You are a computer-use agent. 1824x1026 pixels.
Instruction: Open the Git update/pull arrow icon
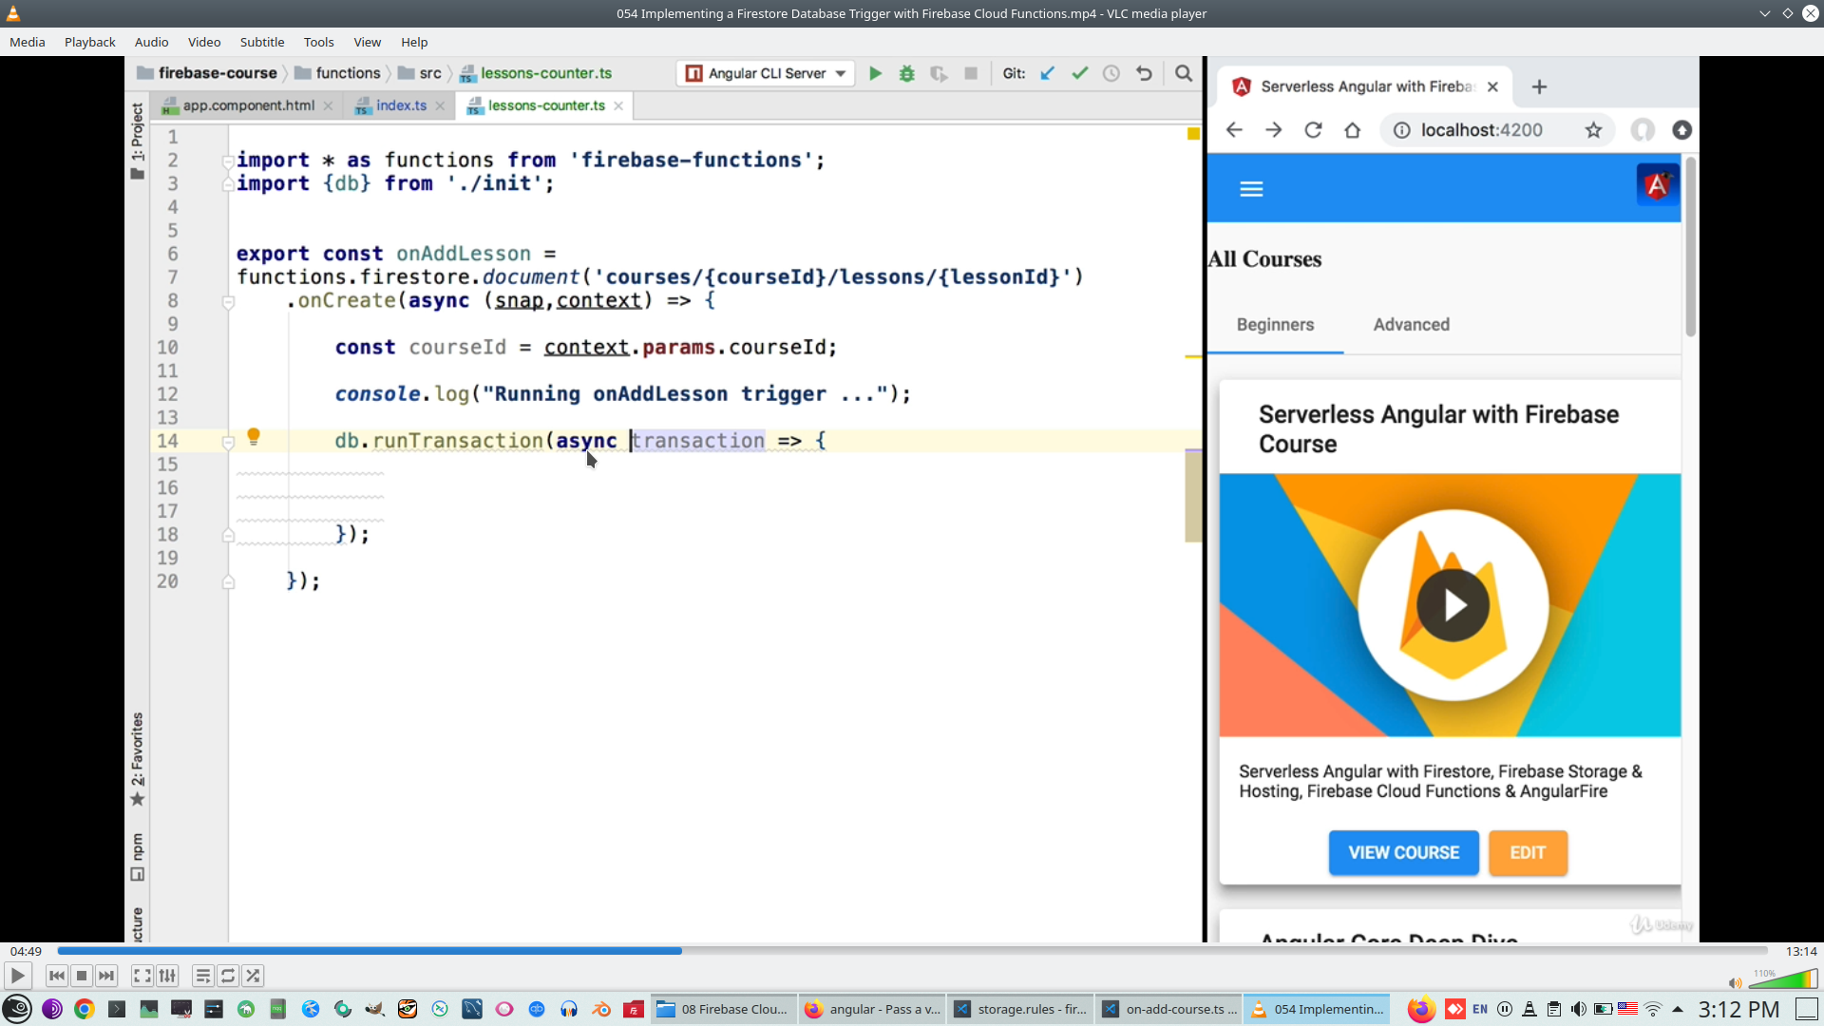coord(1047,73)
